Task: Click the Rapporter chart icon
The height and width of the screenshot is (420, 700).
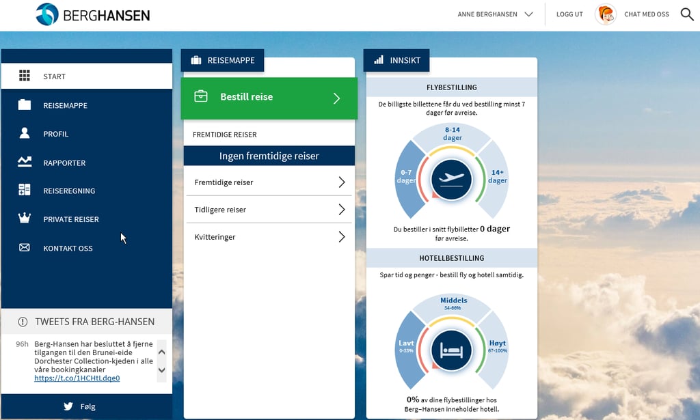Action: (25, 162)
